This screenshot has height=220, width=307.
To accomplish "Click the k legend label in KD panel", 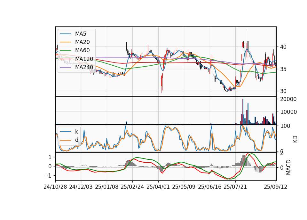I will (x=76, y=132).
